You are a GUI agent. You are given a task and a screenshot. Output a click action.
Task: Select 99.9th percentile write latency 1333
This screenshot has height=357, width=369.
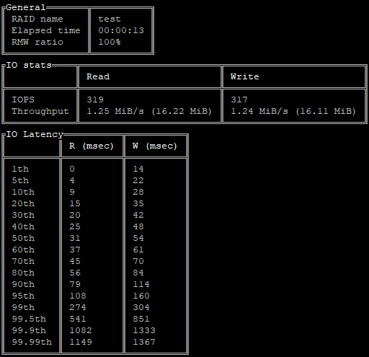pos(144,330)
